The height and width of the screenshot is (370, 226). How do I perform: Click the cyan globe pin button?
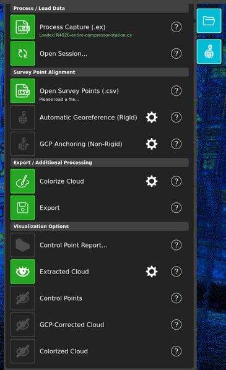coord(209,51)
